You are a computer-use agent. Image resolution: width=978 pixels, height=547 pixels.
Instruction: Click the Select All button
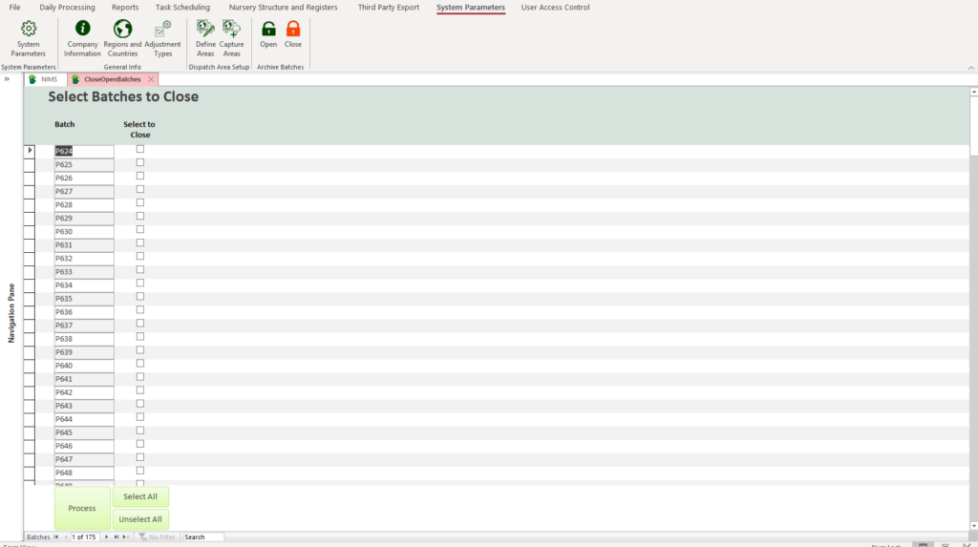[x=140, y=496]
